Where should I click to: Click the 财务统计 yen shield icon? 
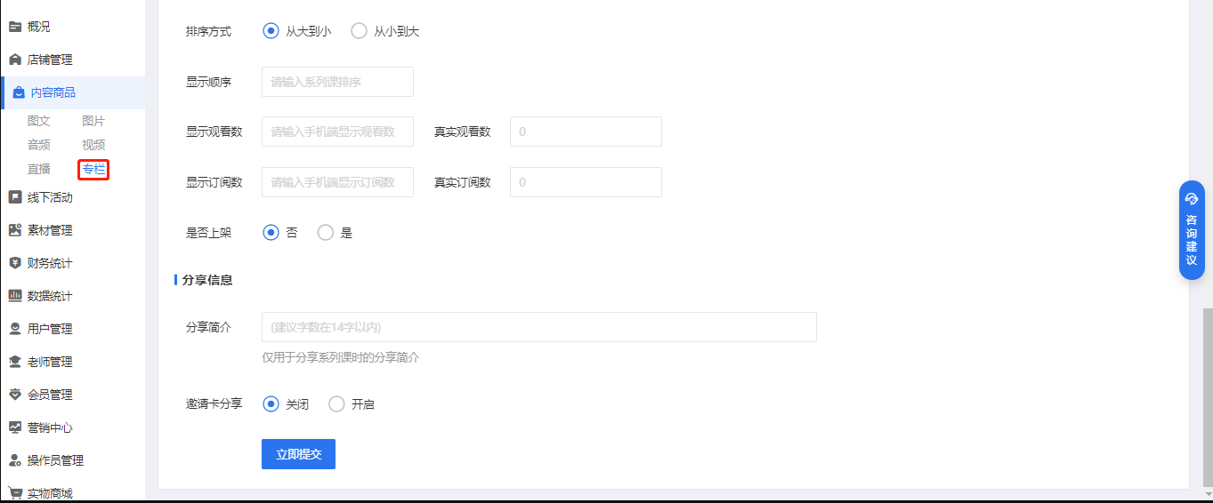point(15,263)
